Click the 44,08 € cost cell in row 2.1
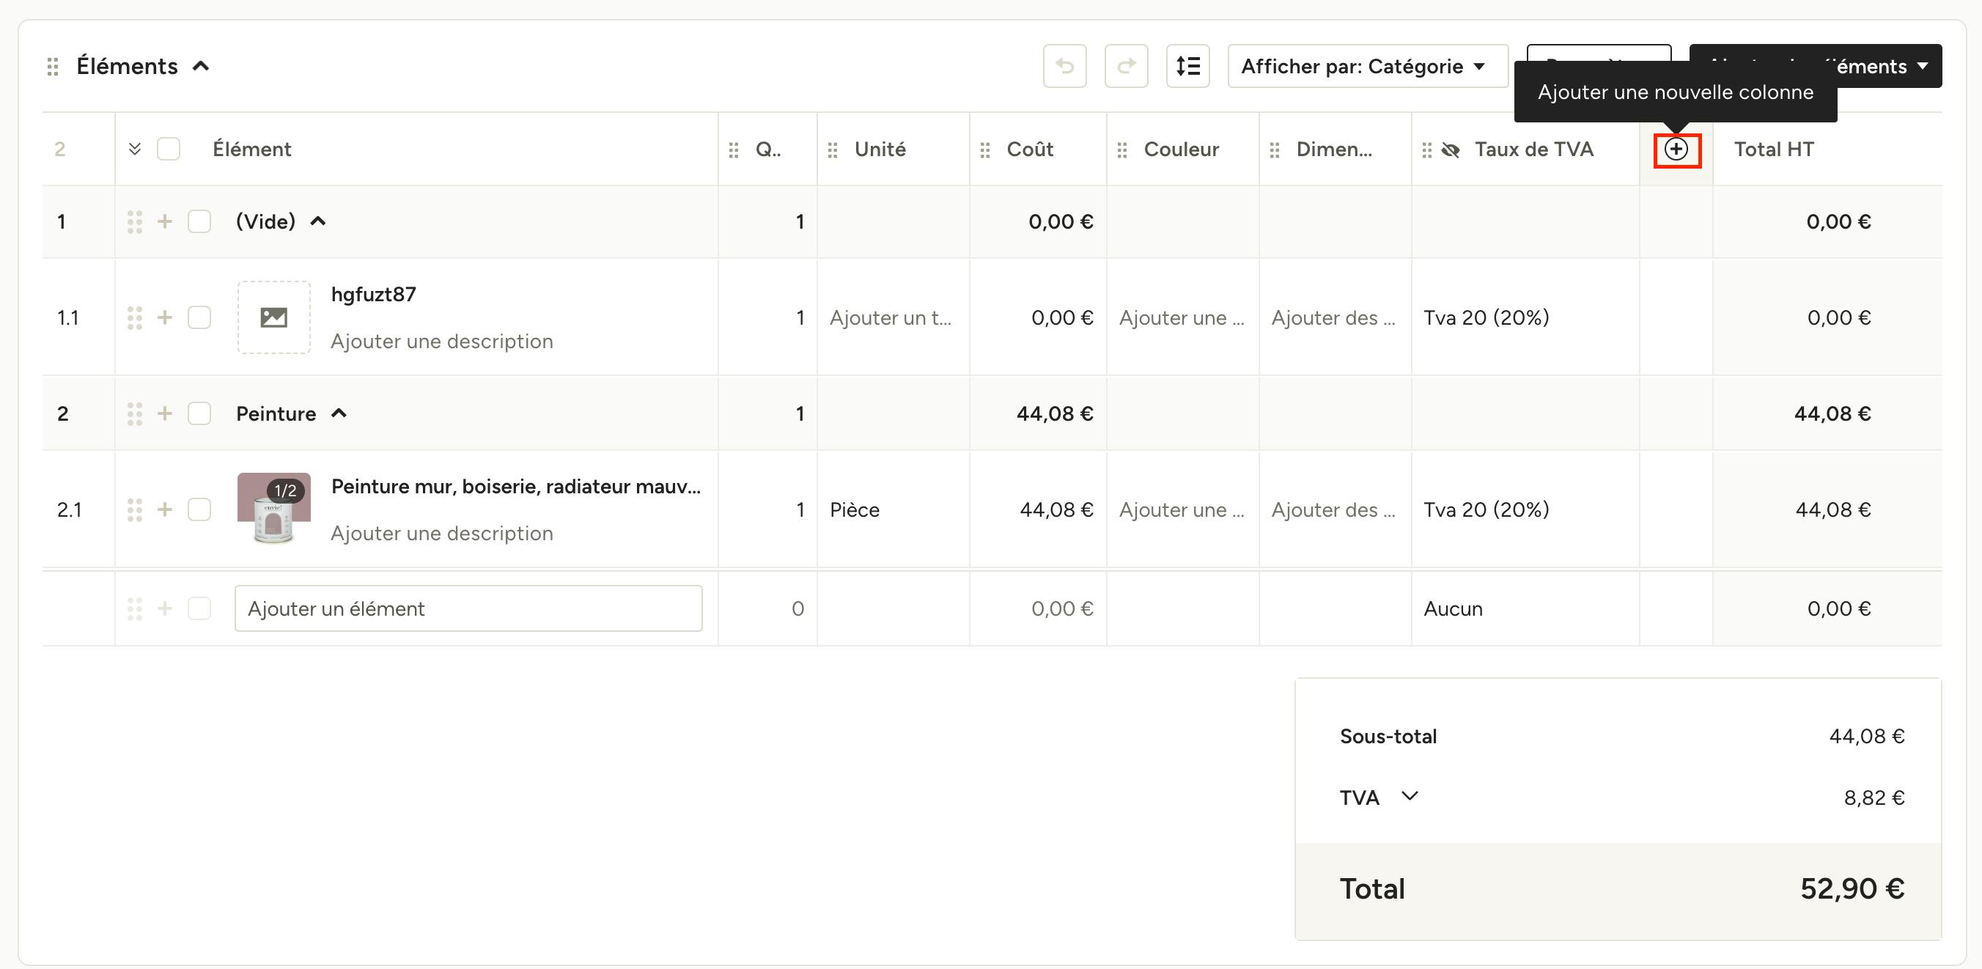Screen dimensions: 1982x969 point(1038,509)
